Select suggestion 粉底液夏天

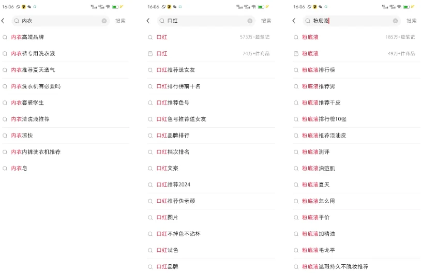[x=315, y=185]
